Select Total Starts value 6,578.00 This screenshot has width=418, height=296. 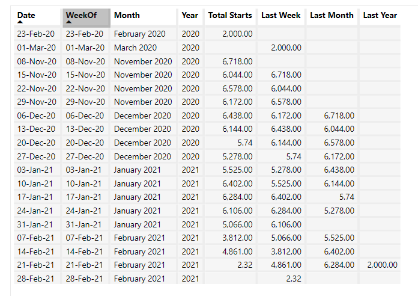coord(237,88)
